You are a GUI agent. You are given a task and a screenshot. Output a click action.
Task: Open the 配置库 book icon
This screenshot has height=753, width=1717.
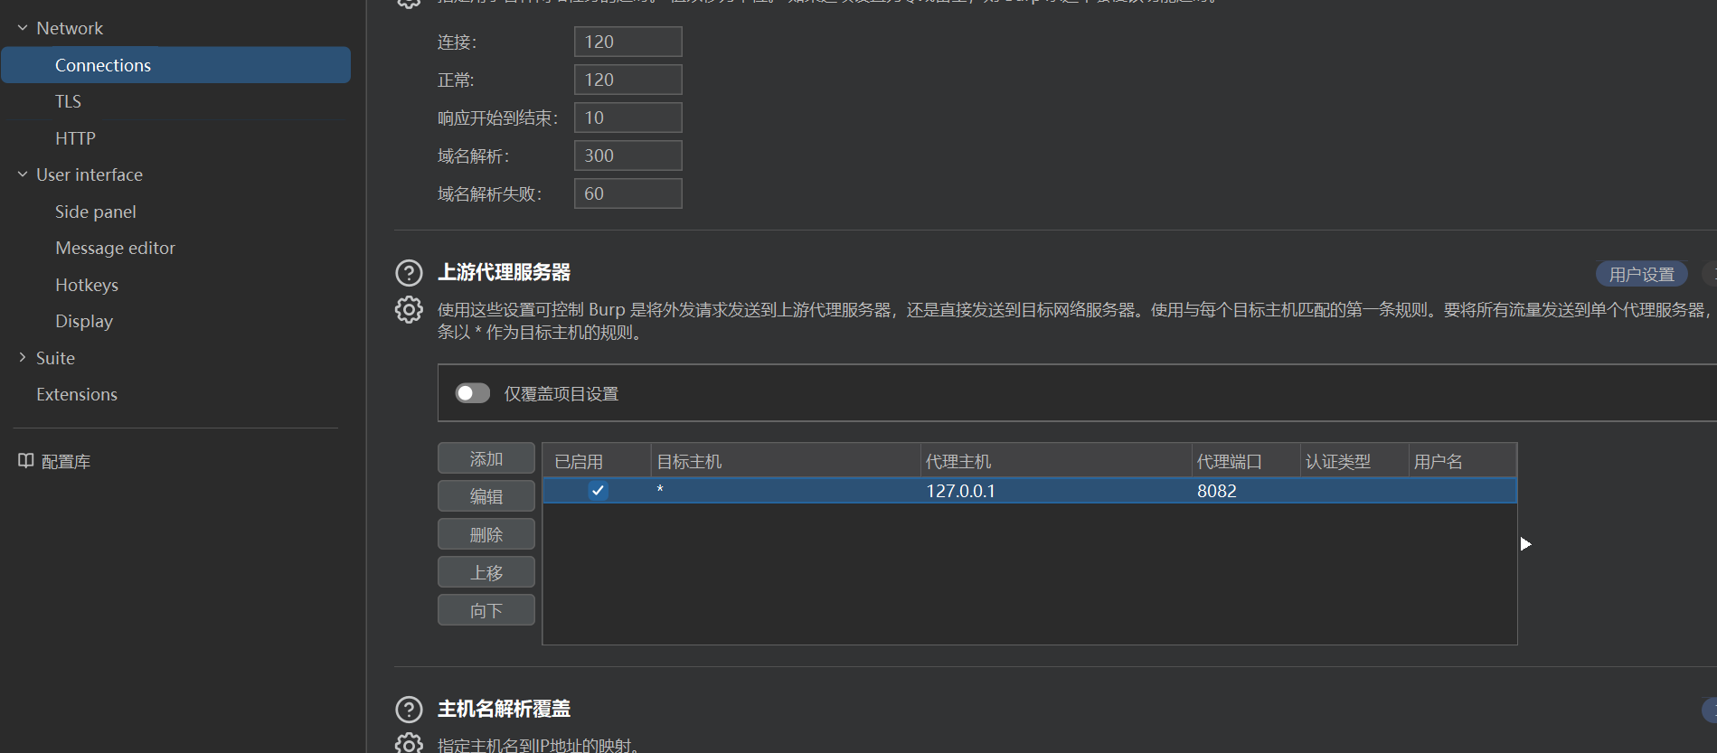point(26,461)
